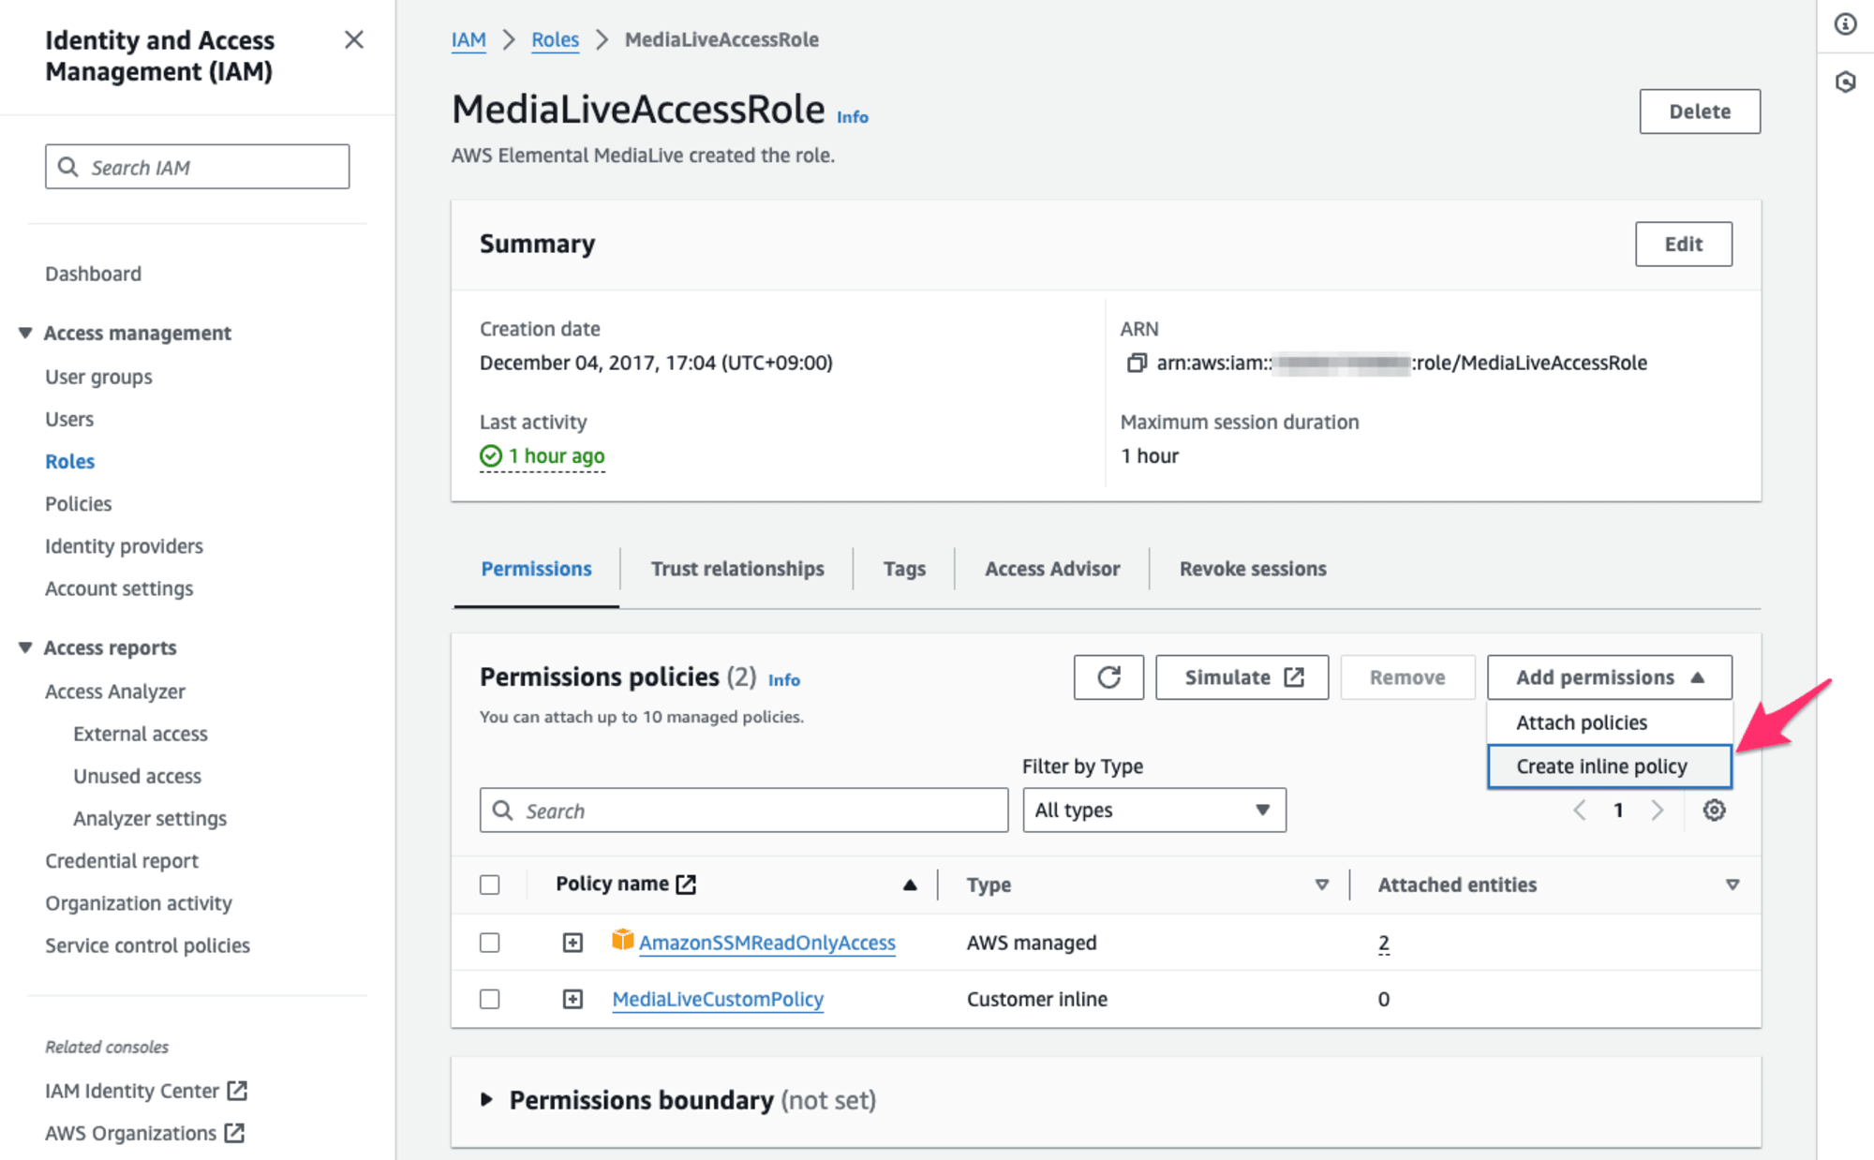Open Dashboard in the sidebar

click(x=93, y=274)
